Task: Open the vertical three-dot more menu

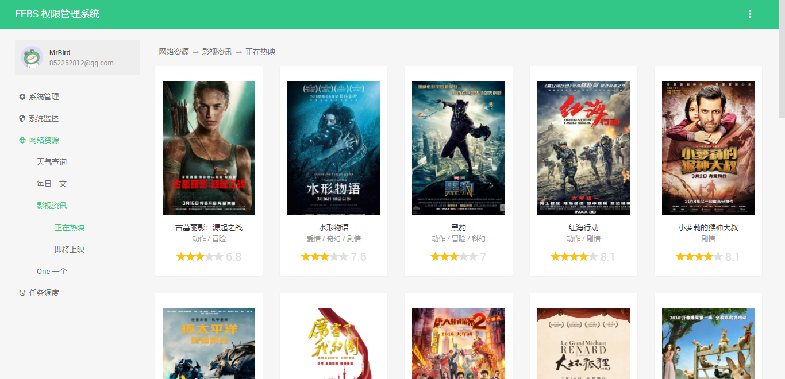Action: [x=750, y=14]
